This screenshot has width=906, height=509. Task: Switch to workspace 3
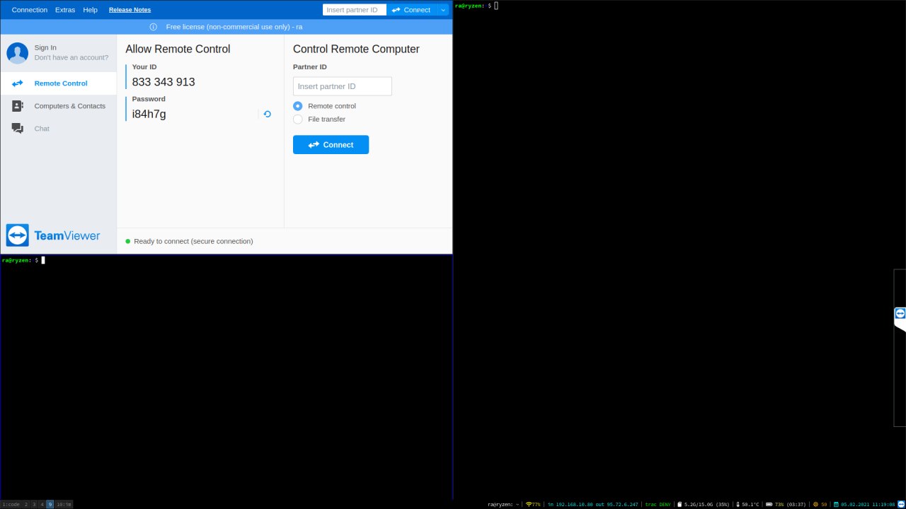(x=34, y=504)
